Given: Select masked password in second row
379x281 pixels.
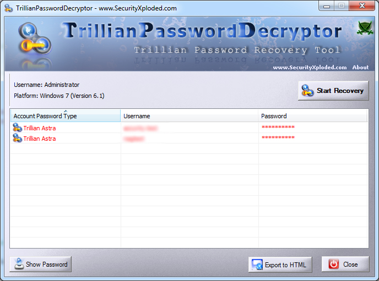Looking at the screenshot, I should [278, 137].
